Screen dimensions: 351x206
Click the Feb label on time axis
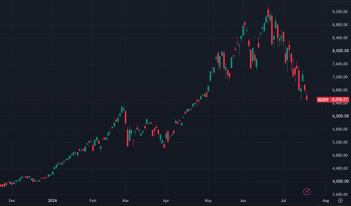pyautogui.click(x=93, y=201)
